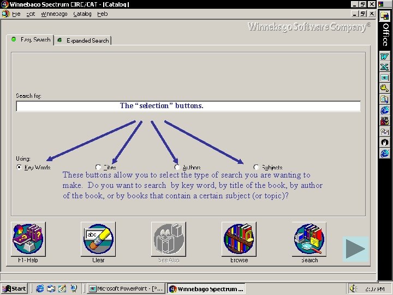Click the 'Using:' label
This screenshot has width=393, height=295.
23,158
